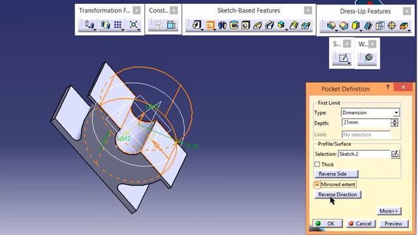Select the Hole tool
Viewport: 418px width, 235px height.
[x=246, y=25]
